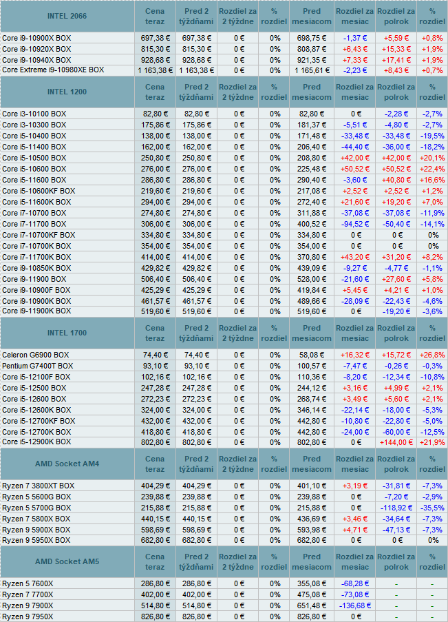448x622 pixels.
Task: Click the -44,40 € monthly difference value
Action: (355, 147)
